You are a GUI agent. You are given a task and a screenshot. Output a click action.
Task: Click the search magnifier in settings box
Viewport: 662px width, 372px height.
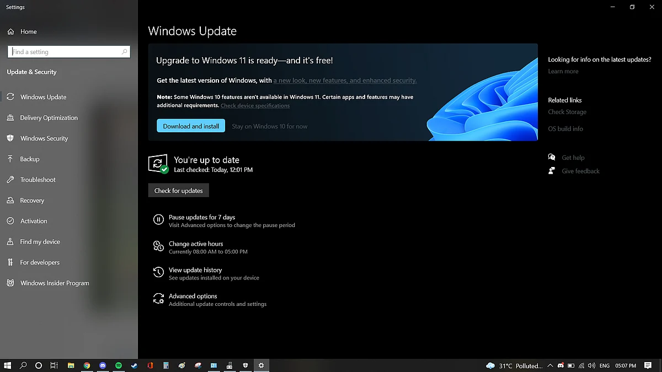(124, 52)
